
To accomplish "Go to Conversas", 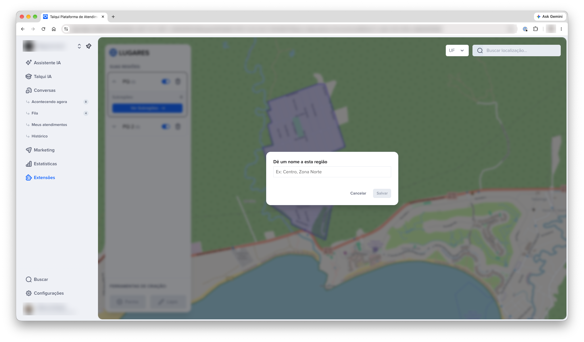I will (x=41, y=90).
